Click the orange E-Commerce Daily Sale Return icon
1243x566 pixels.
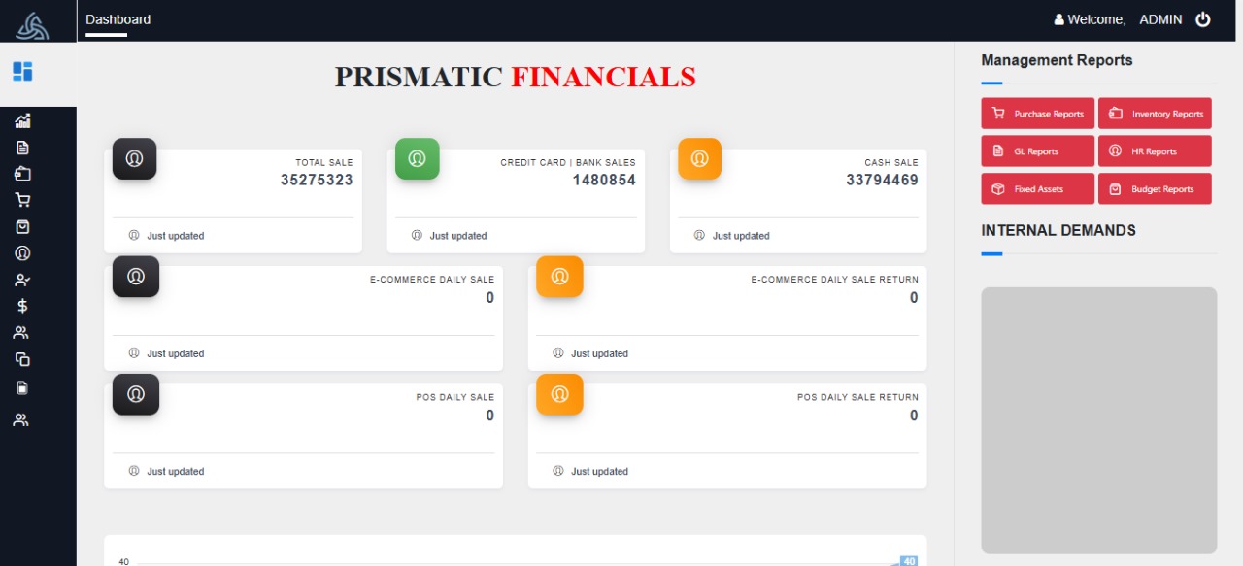559,277
